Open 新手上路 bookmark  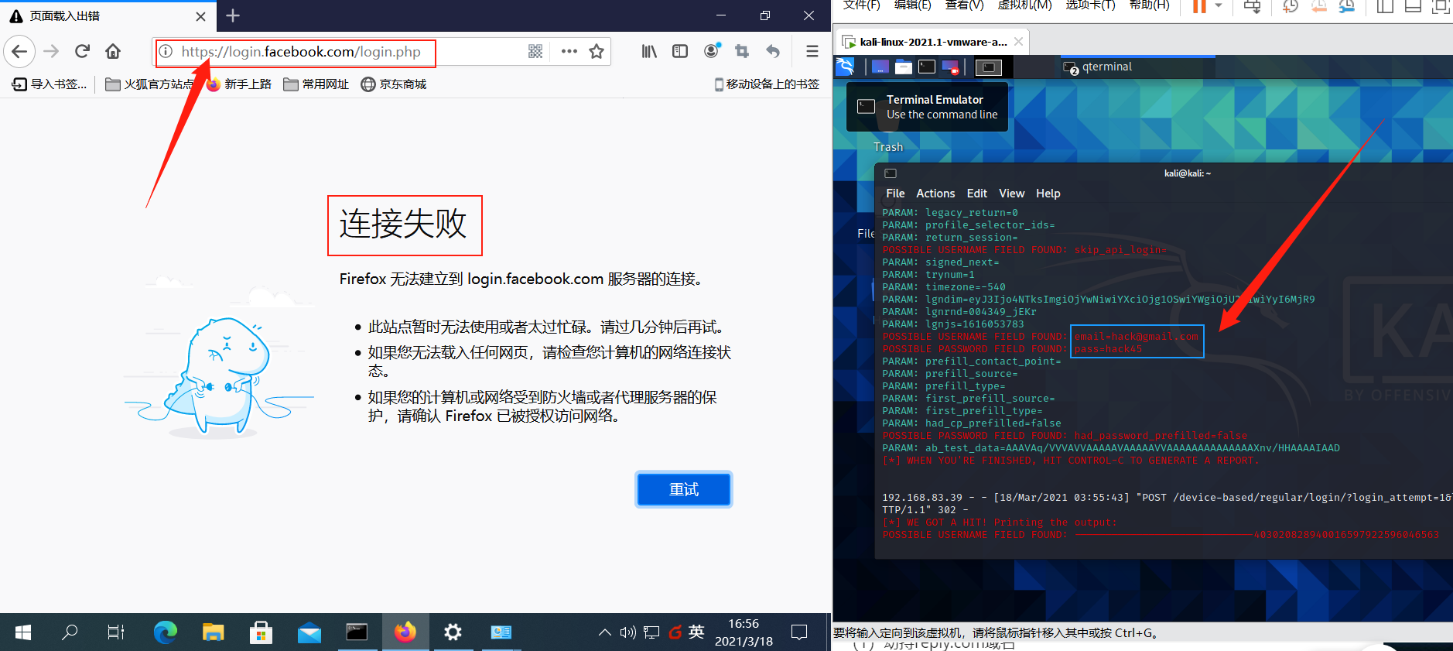pos(239,84)
